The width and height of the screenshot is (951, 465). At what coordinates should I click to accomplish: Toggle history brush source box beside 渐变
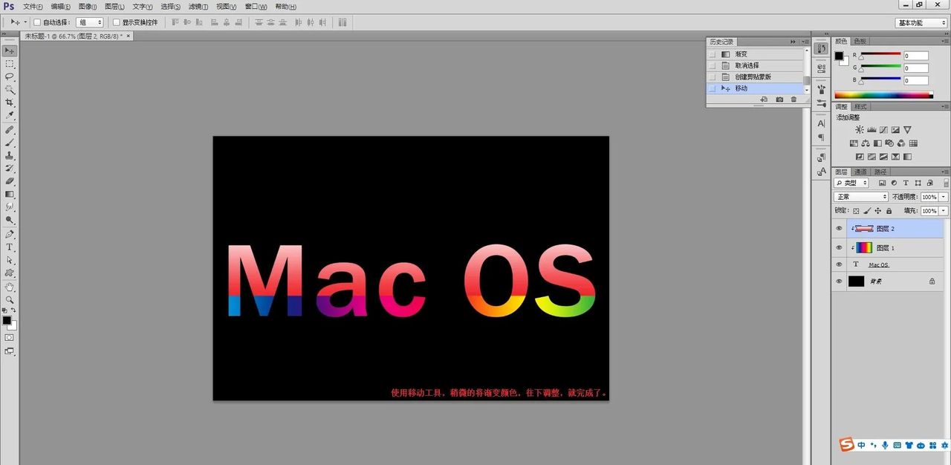713,54
